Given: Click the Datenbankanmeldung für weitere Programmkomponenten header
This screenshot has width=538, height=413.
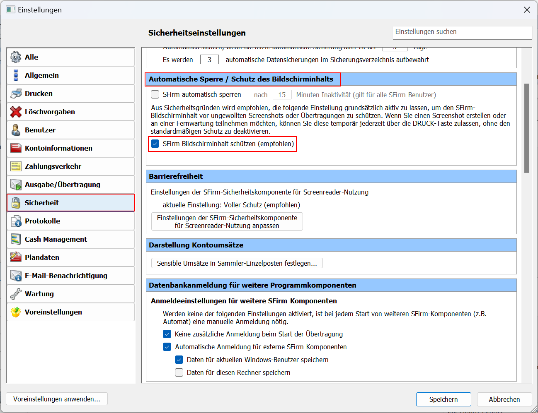Looking at the screenshot, I should pos(331,285).
